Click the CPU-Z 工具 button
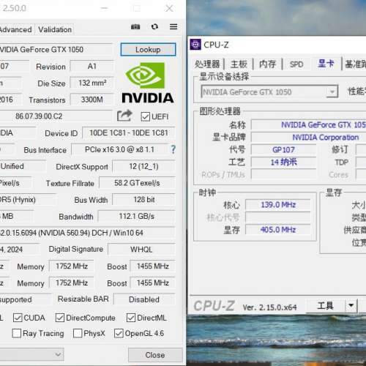The height and width of the screenshot is (366, 366). coord(325,305)
